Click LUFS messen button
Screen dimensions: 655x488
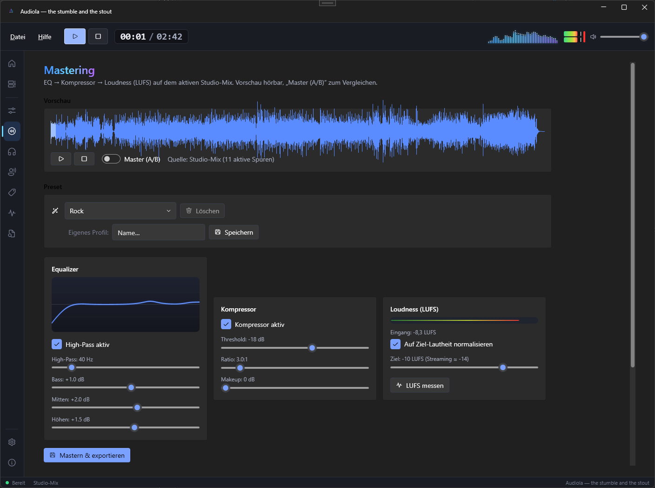coord(420,385)
